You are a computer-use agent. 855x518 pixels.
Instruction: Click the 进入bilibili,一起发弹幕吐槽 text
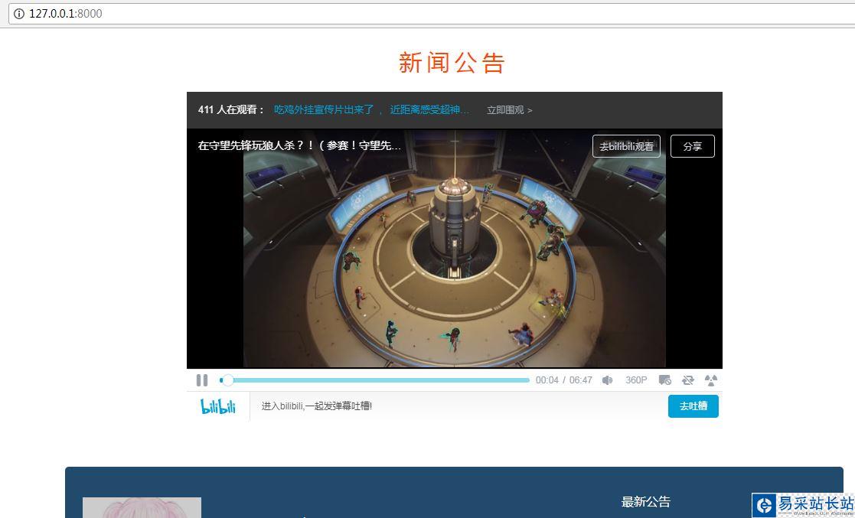pos(317,406)
